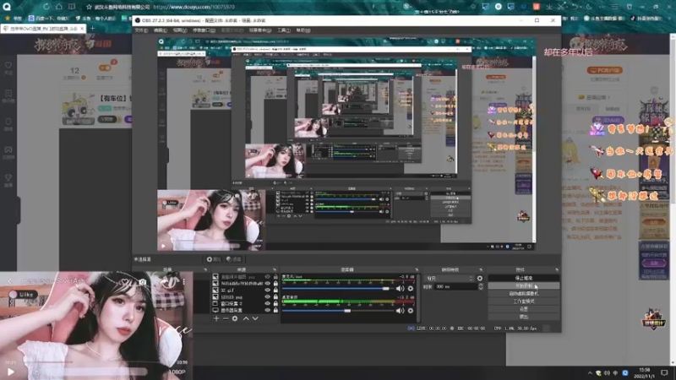
Task: Mute the top mixer channel speaker icon
Action: point(400,288)
